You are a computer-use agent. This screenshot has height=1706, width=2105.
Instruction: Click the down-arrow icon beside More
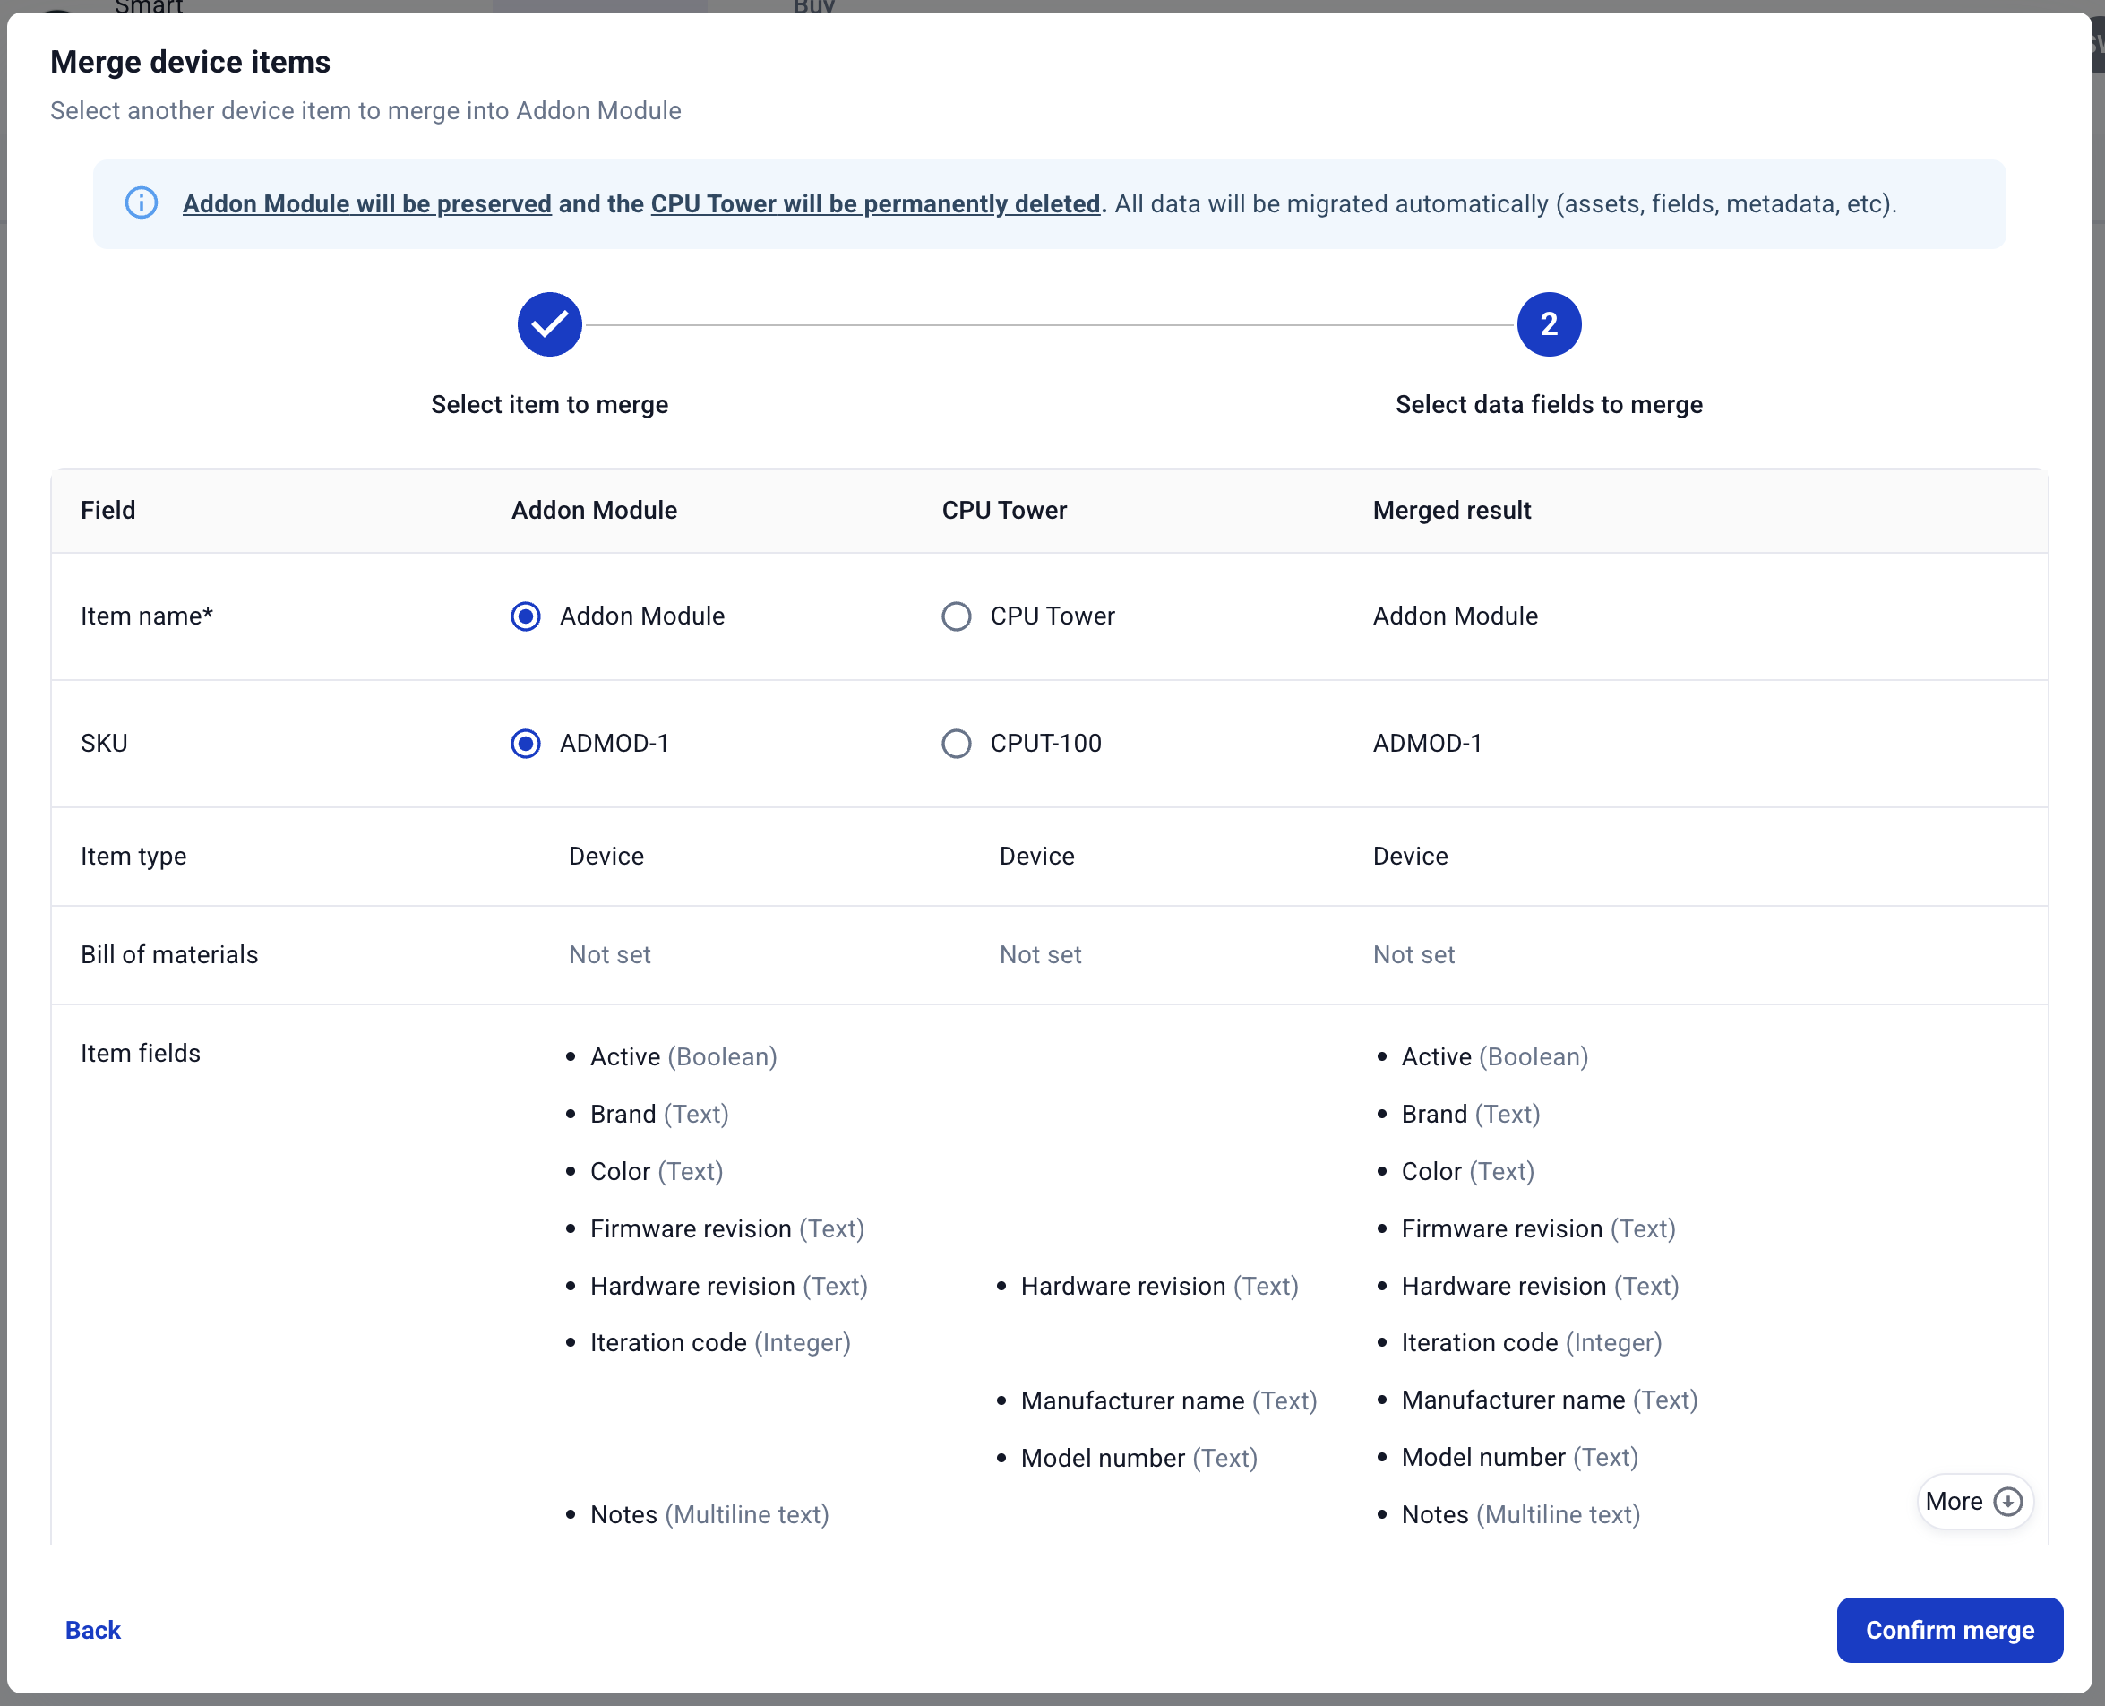(x=2007, y=1502)
